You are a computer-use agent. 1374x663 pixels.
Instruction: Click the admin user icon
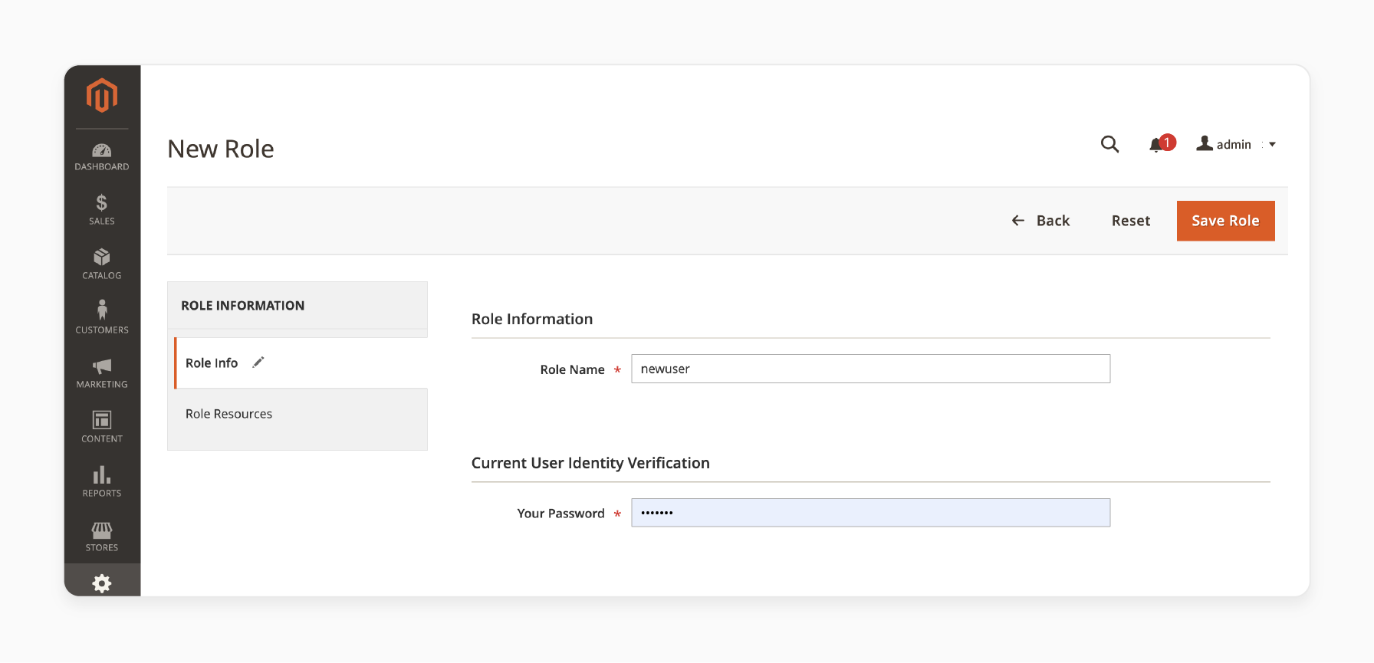pos(1205,143)
